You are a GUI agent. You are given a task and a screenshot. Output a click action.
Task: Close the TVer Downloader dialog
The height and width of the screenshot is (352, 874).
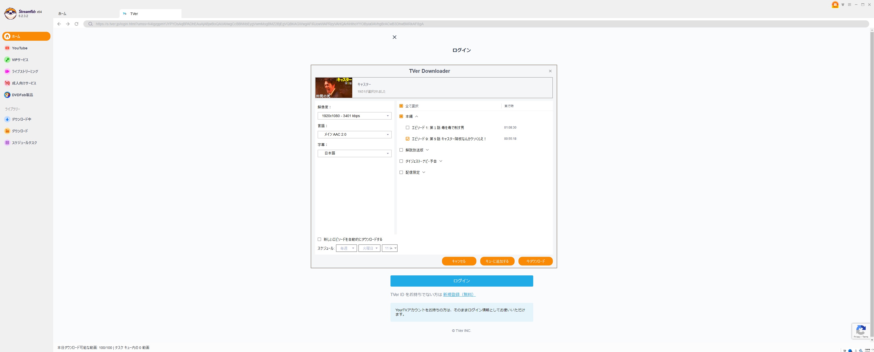click(550, 71)
